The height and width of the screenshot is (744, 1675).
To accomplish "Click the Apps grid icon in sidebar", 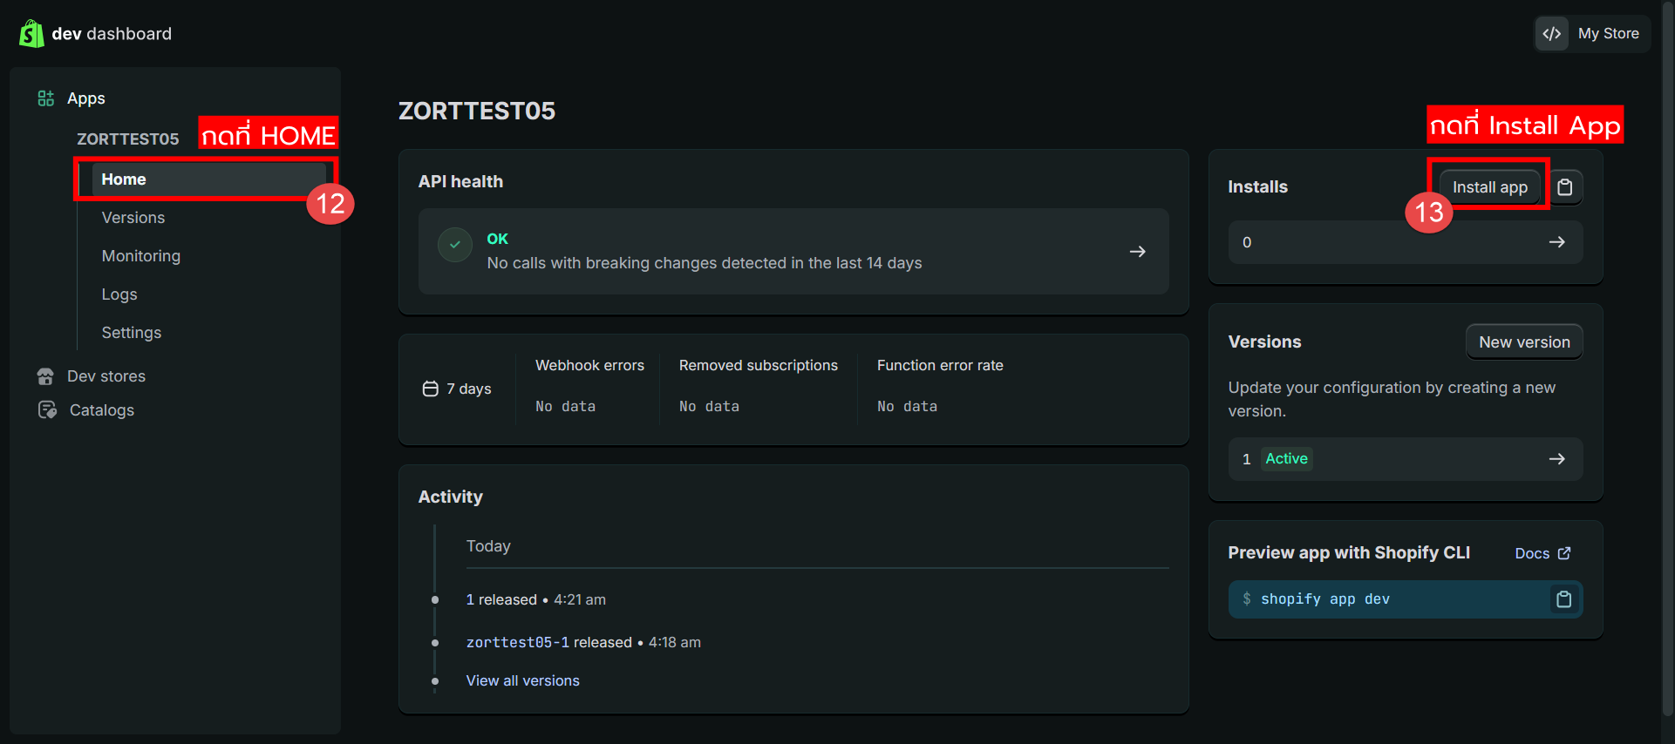I will point(46,98).
